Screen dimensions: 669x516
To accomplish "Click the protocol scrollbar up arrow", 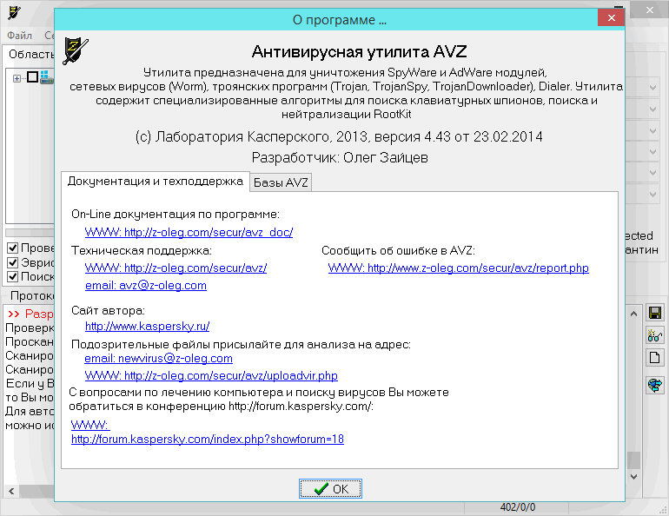I will point(633,314).
